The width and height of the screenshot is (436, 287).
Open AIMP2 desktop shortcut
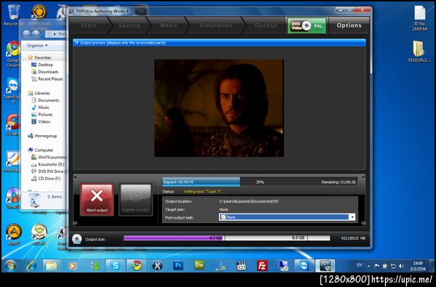(x=13, y=235)
